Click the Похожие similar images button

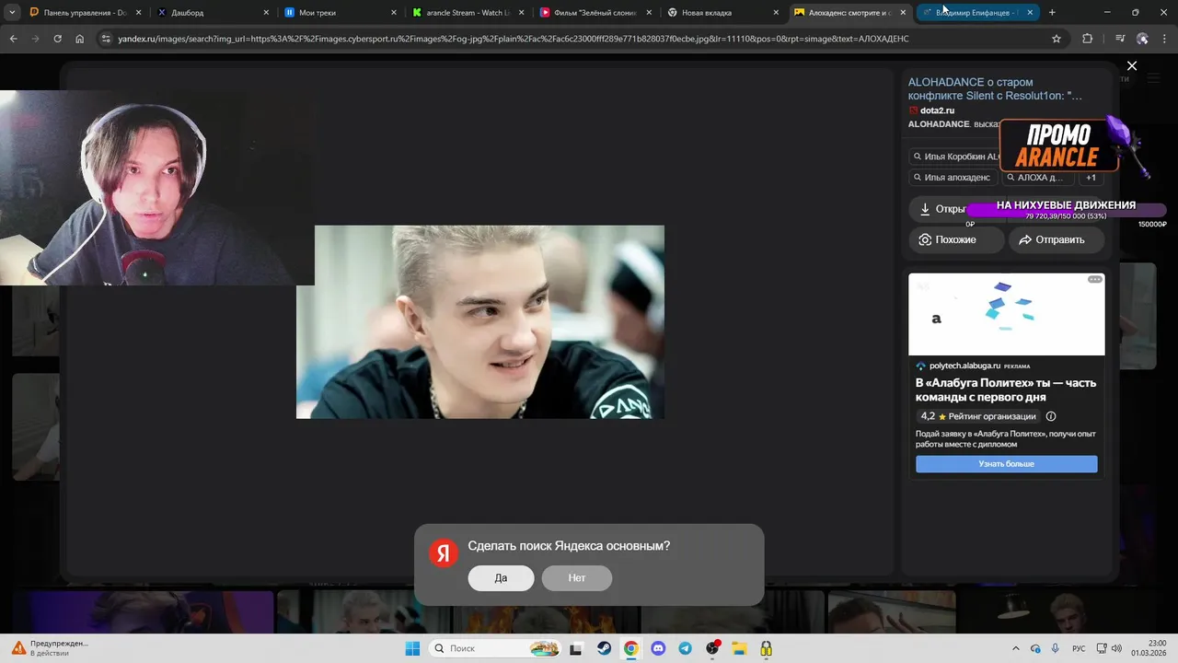pos(956,239)
